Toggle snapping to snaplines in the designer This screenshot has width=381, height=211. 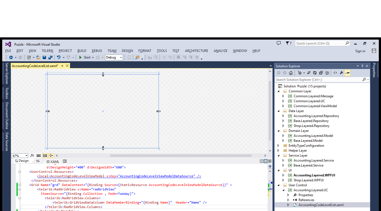[x=51, y=156]
